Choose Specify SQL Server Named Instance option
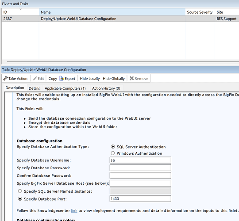Screen dimensions: 239x221 [20, 191]
